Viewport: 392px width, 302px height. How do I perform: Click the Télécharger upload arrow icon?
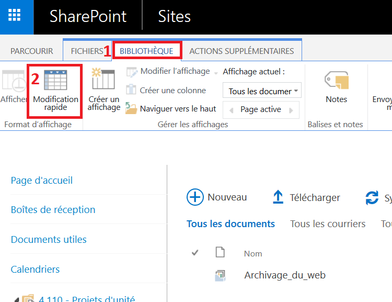[x=278, y=197]
